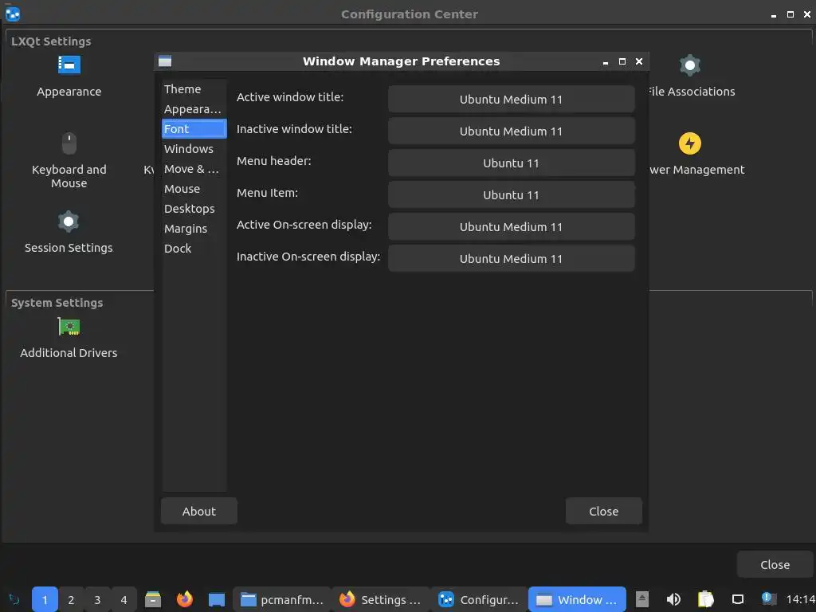Select Move & Resize sidebar entry
The image size is (816, 612).
click(194, 169)
